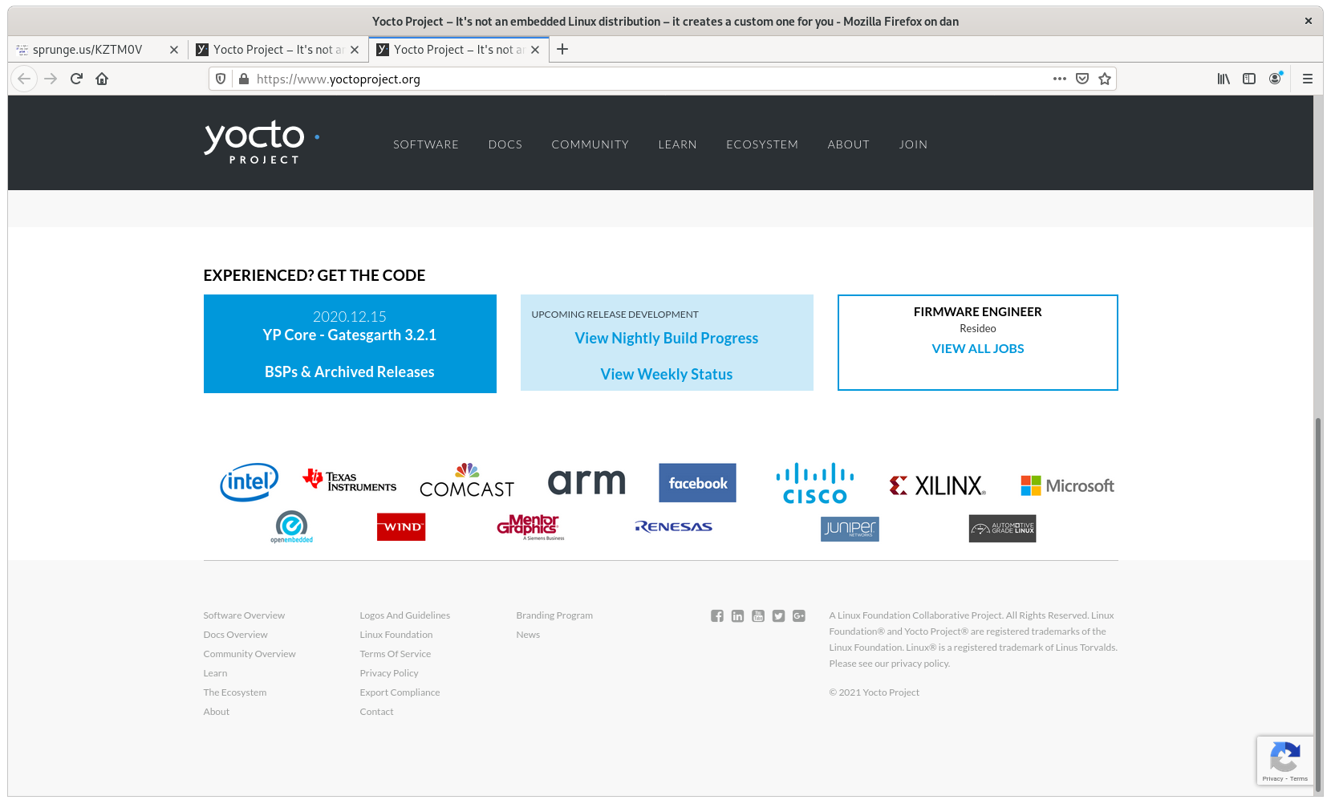Viewport: 1331px width, 804px height.
Task: Click the OpenEmbedded logo
Action: click(291, 527)
